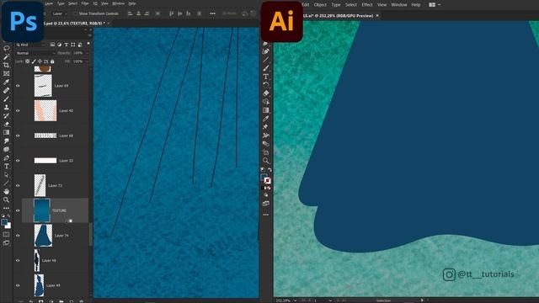Screen dimensions: 539x303
Task: Select the Hand tool in Photoshop
Action: tap(6, 191)
